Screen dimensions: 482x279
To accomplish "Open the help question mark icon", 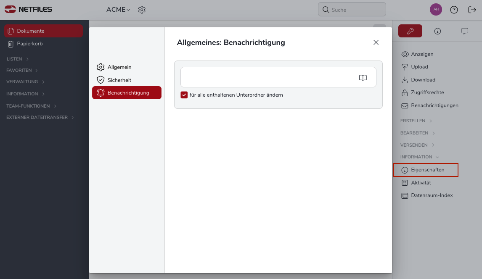I will (454, 10).
